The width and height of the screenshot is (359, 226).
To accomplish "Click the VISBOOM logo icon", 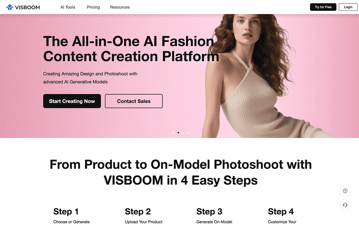I will [x=10, y=7].
